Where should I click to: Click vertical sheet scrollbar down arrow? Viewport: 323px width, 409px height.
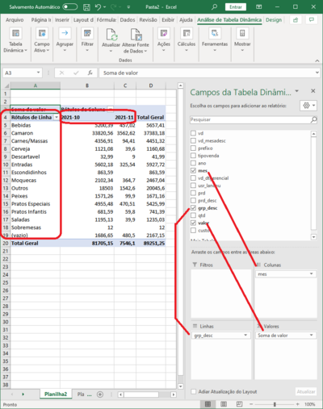[x=181, y=386]
